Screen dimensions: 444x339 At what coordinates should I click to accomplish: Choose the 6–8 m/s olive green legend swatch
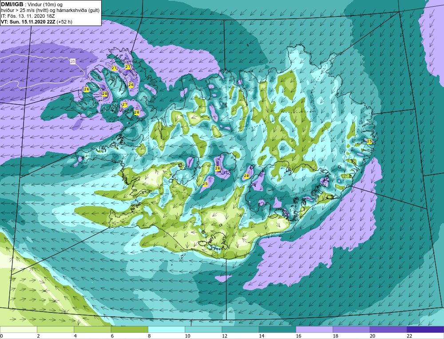(x=129, y=329)
